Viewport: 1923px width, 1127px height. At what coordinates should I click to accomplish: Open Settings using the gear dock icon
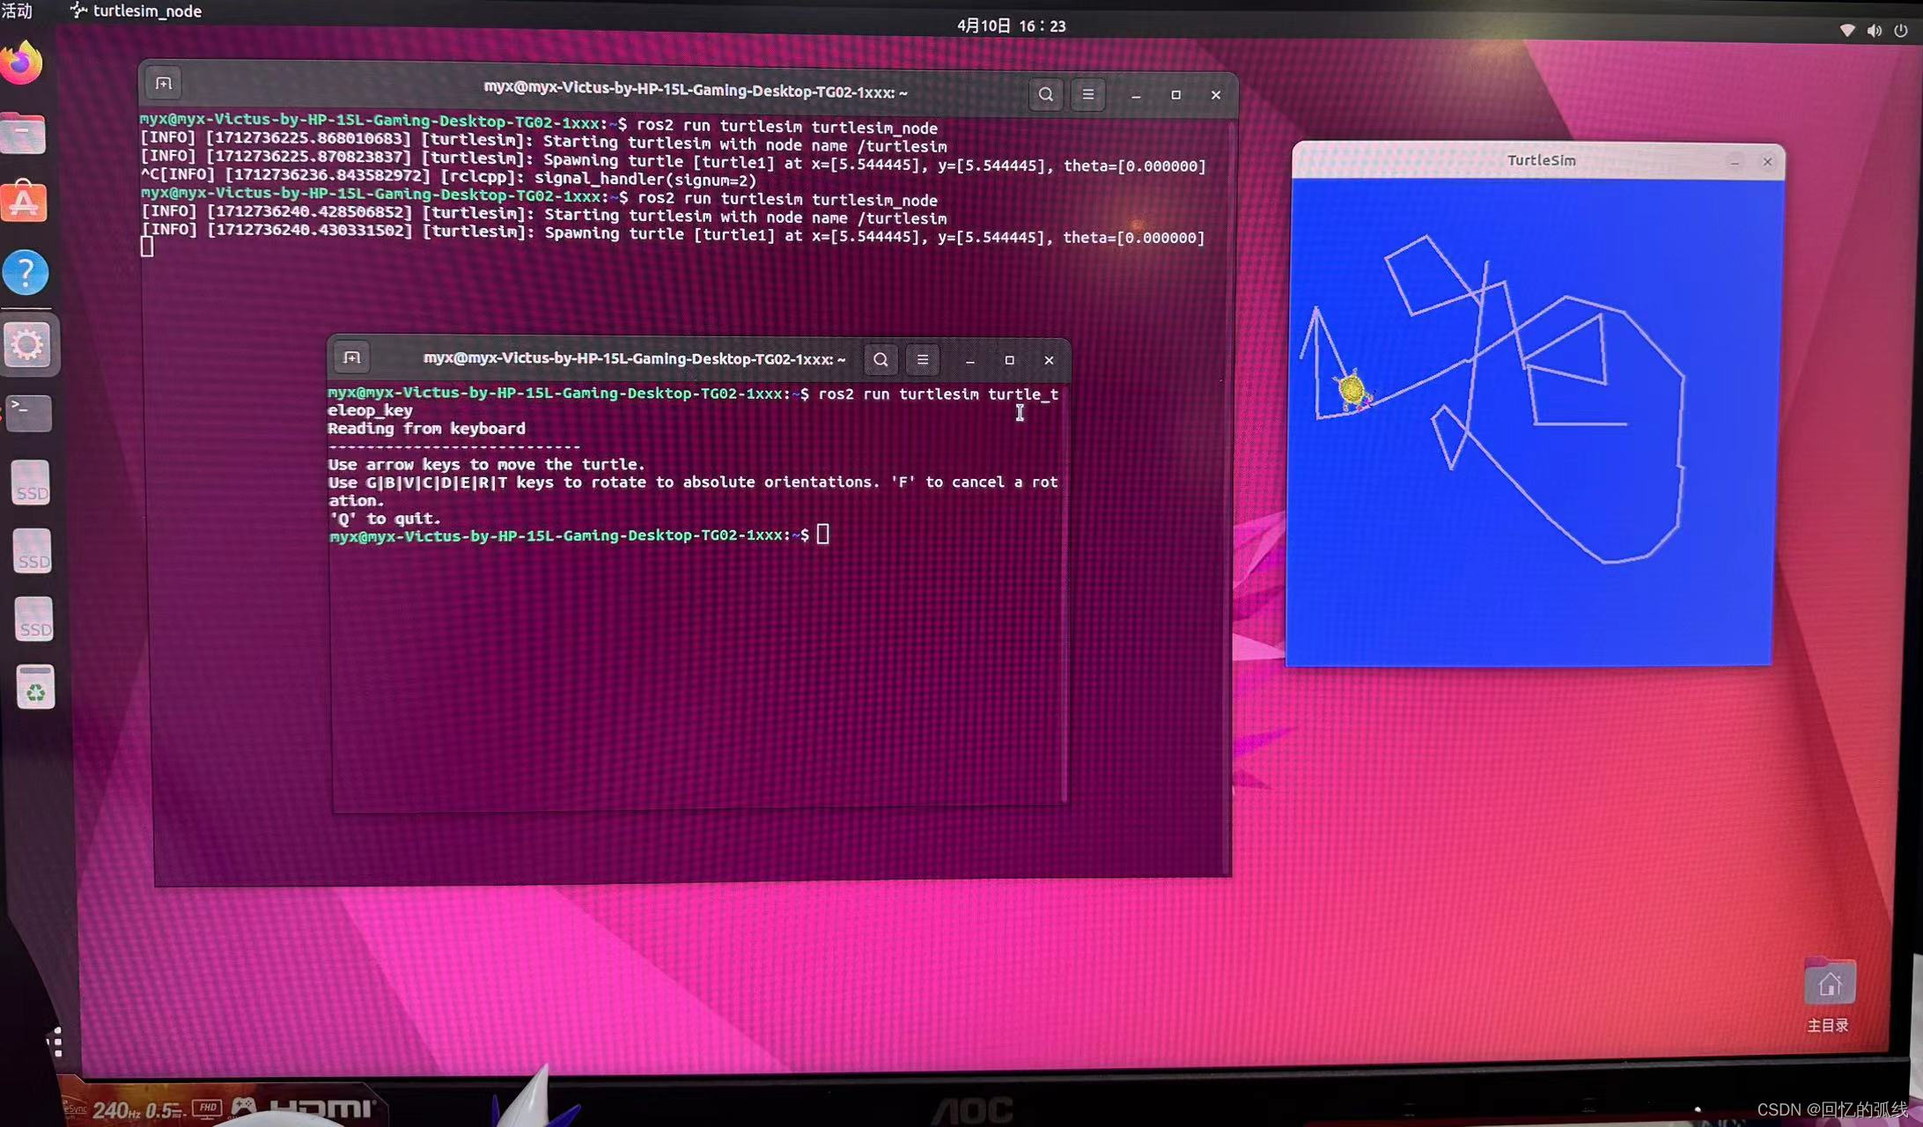27,345
